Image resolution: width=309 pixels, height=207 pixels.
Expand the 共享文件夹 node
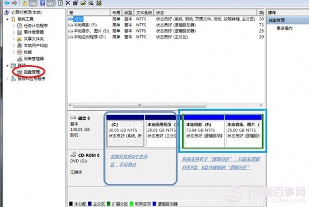point(14,39)
